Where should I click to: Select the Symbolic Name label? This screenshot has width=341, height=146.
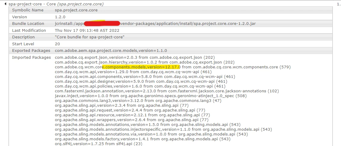(28, 10)
